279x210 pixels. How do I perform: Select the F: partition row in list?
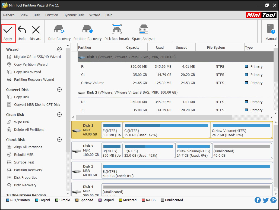[x=175, y=66]
